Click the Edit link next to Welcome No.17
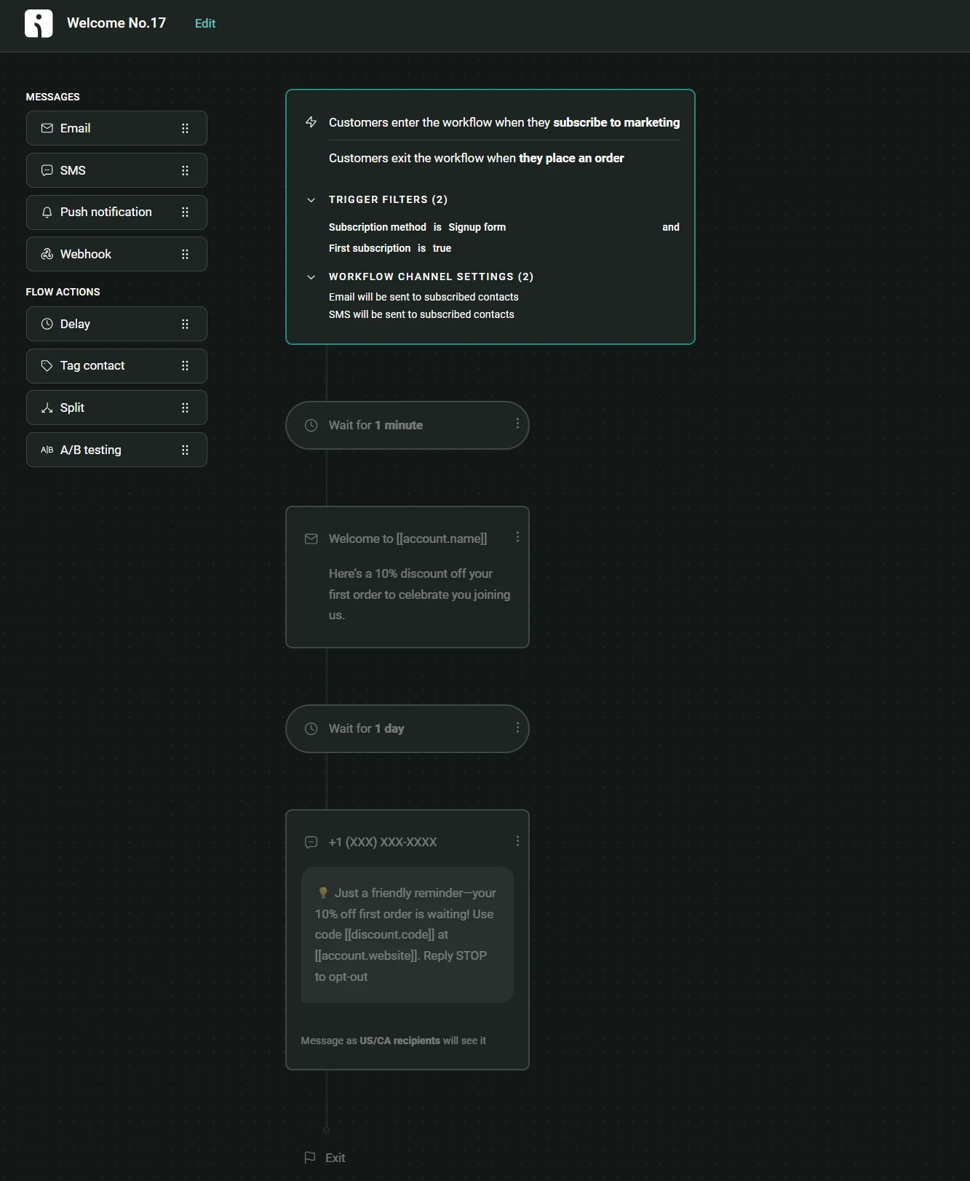This screenshot has width=970, height=1181. 205,23
